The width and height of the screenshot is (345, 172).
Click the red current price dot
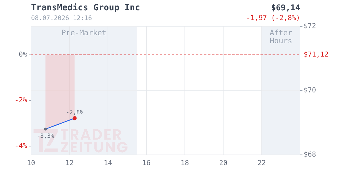coord(74,118)
